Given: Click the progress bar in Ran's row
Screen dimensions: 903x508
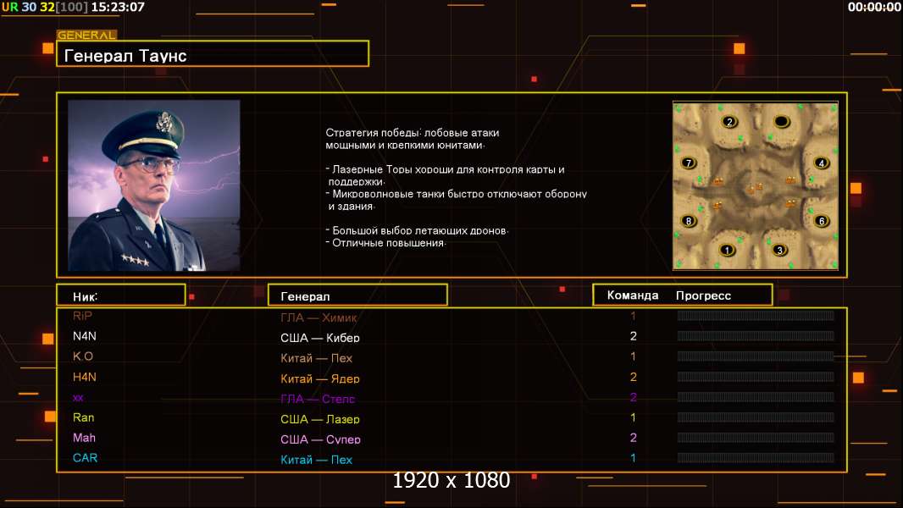Looking at the screenshot, I should pos(756,417).
